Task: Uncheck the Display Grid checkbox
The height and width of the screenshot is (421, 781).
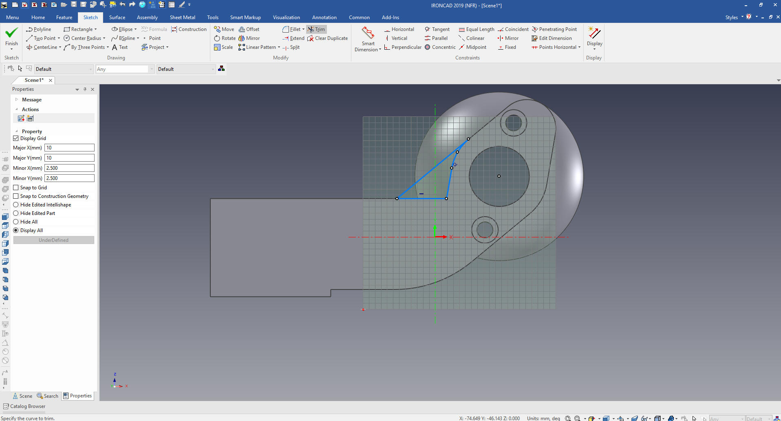Action: [16, 138]
